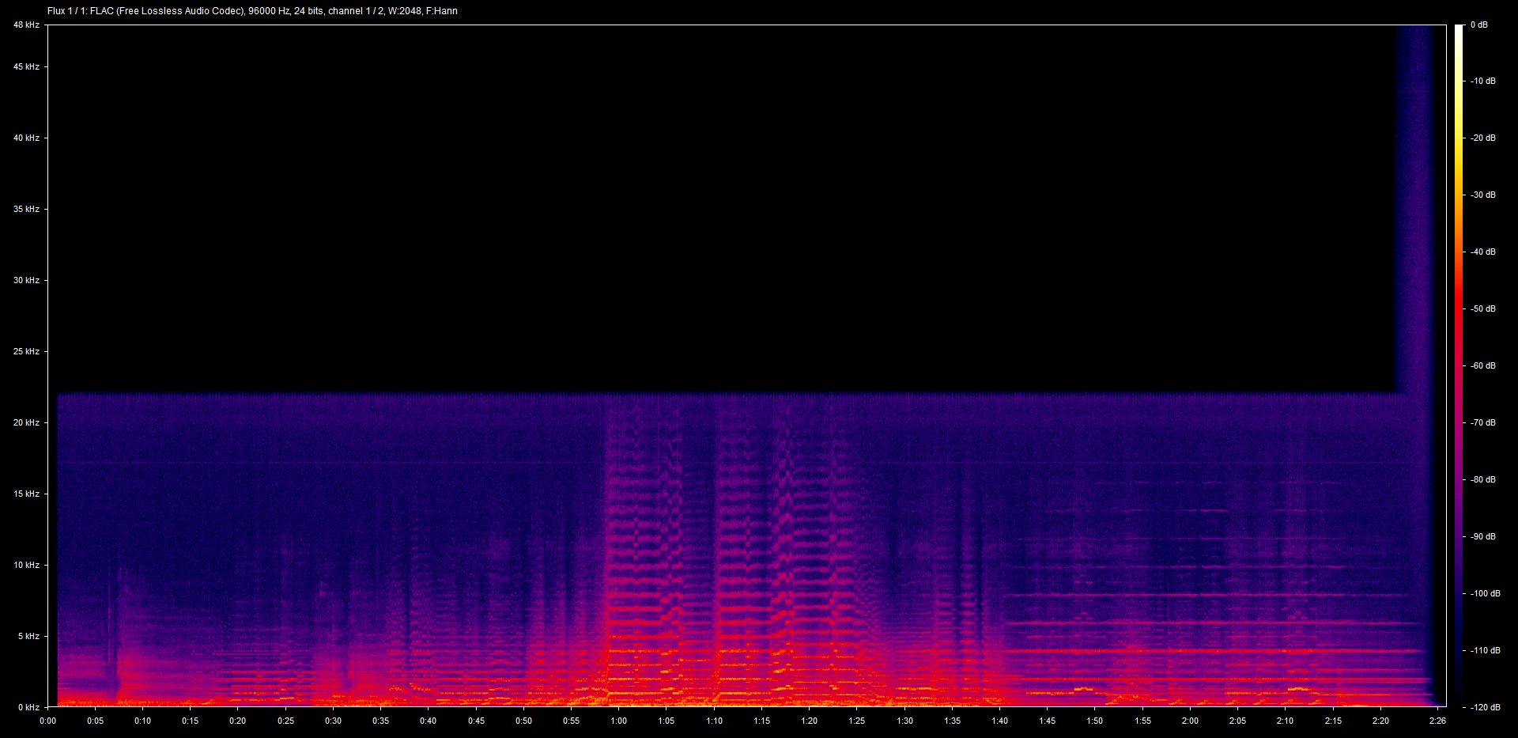Click the 1:45 time axis tick label

coord(1047,721)
